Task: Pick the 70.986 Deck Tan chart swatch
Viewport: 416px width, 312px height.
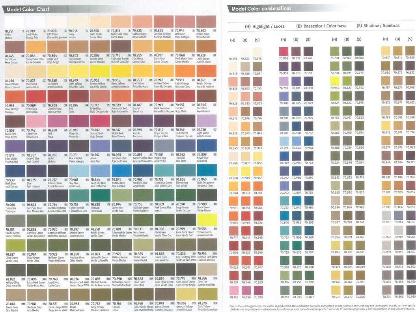Action: [x=207, y=270]
